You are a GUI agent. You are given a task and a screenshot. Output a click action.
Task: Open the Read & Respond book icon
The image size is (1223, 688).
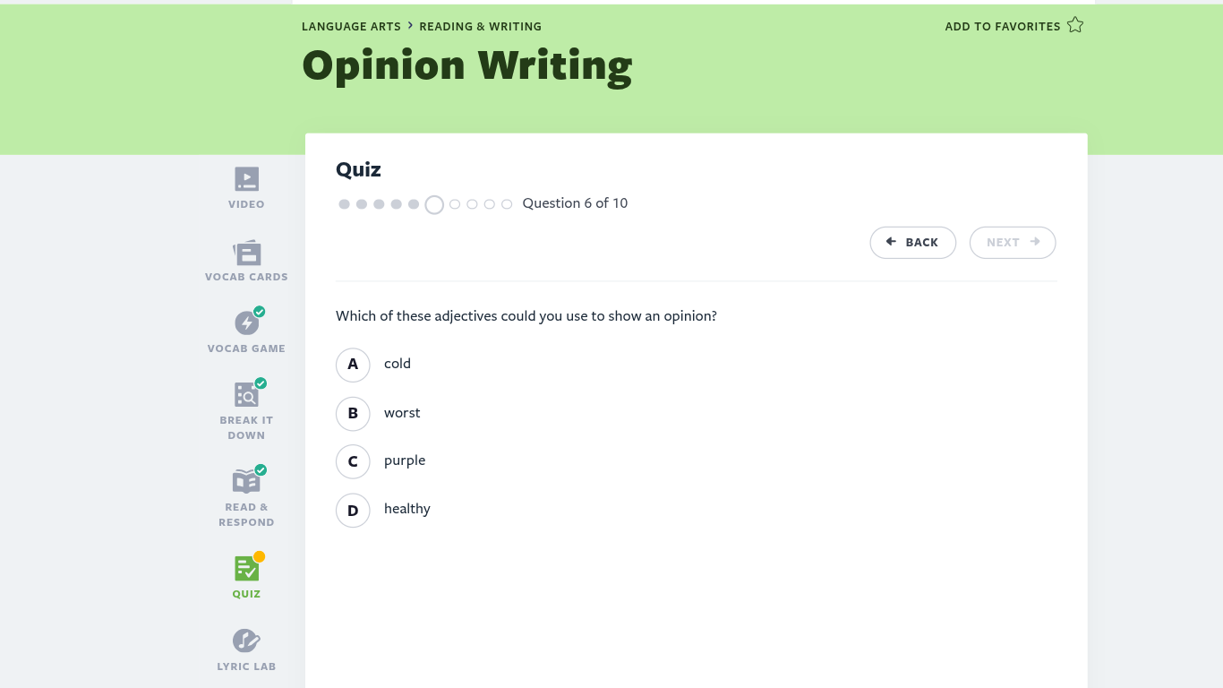click(246, 481)
